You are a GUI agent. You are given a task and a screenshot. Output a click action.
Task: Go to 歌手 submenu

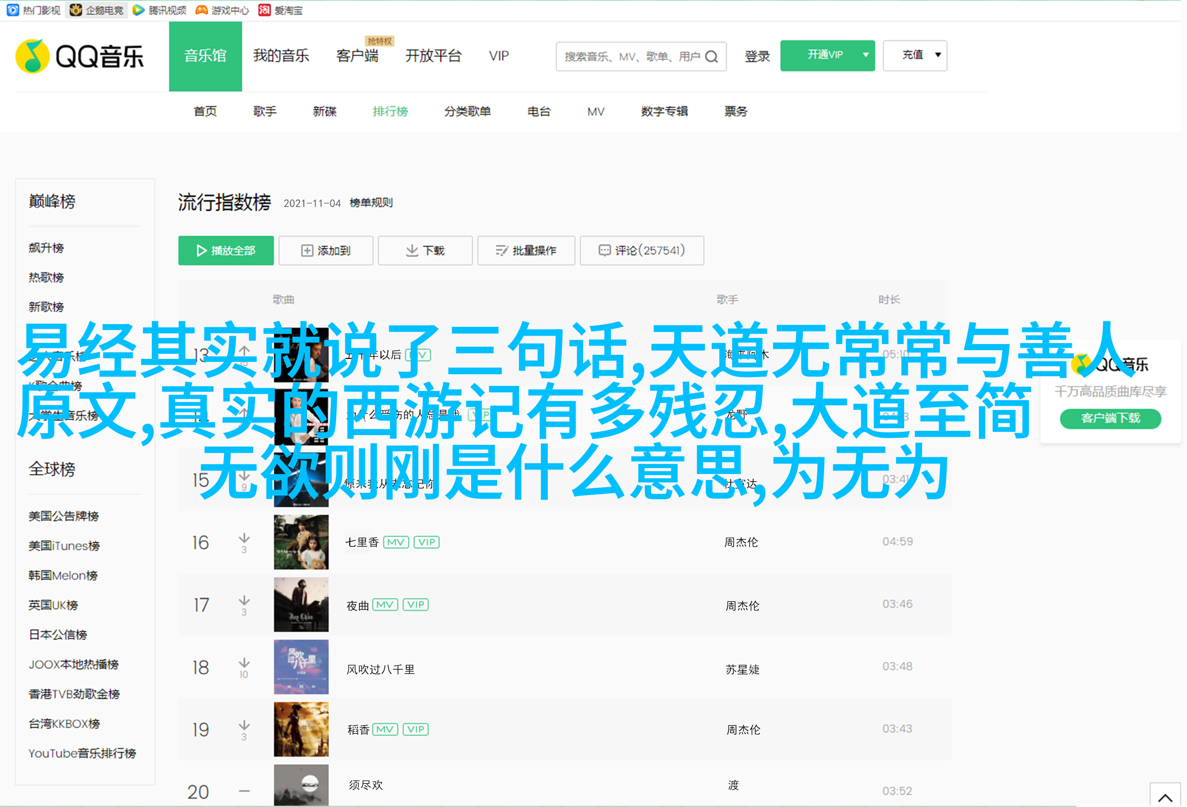(265, 111)
